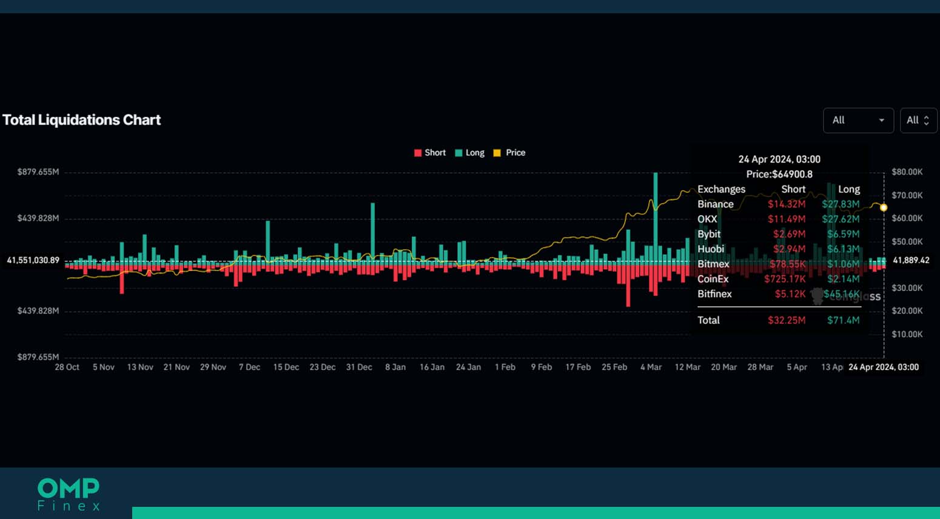Image resolution: width=940 pixels, height=519 pixels.
Task: Select the Bitfinex row in tooltip
Action: [x=779, y=294]
